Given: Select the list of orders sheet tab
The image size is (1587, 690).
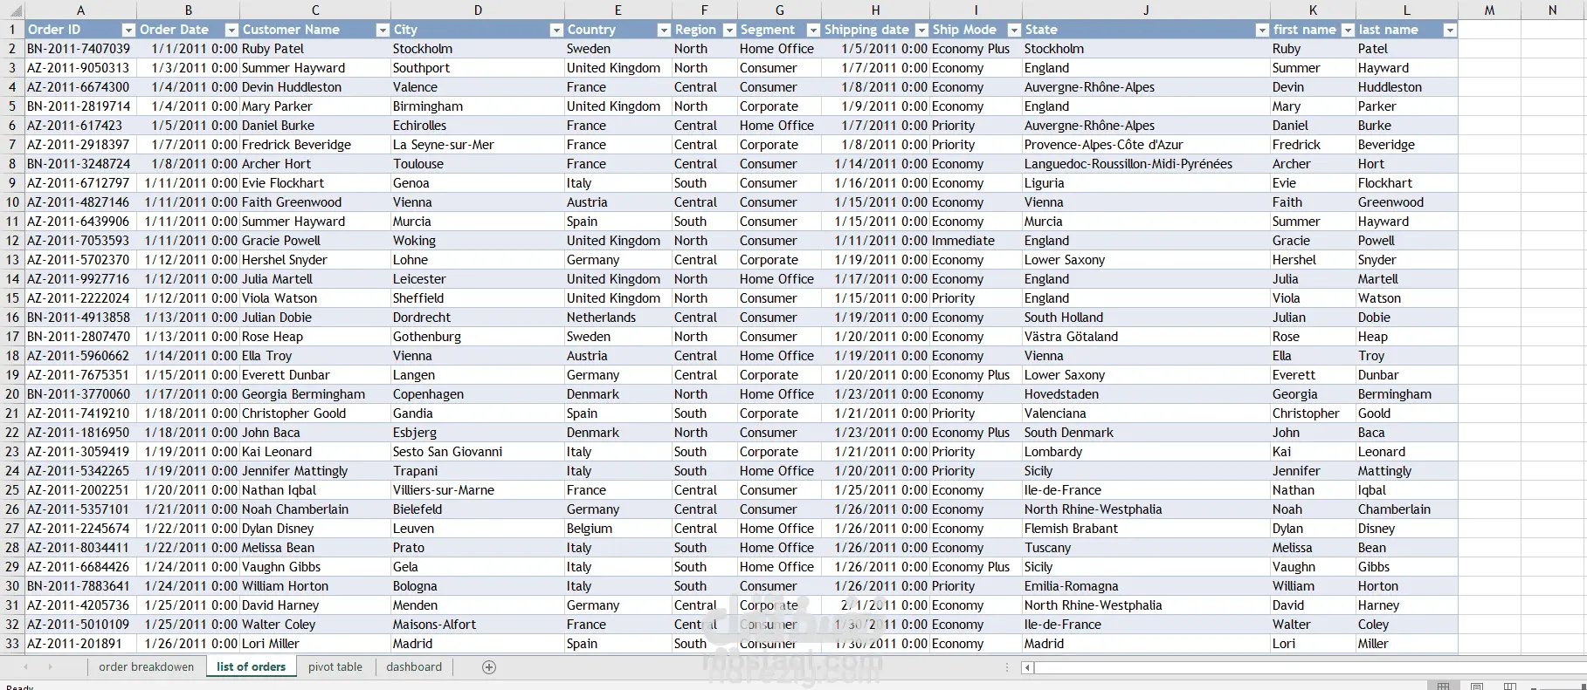Looking at the screenshot, I should [251, 667].
